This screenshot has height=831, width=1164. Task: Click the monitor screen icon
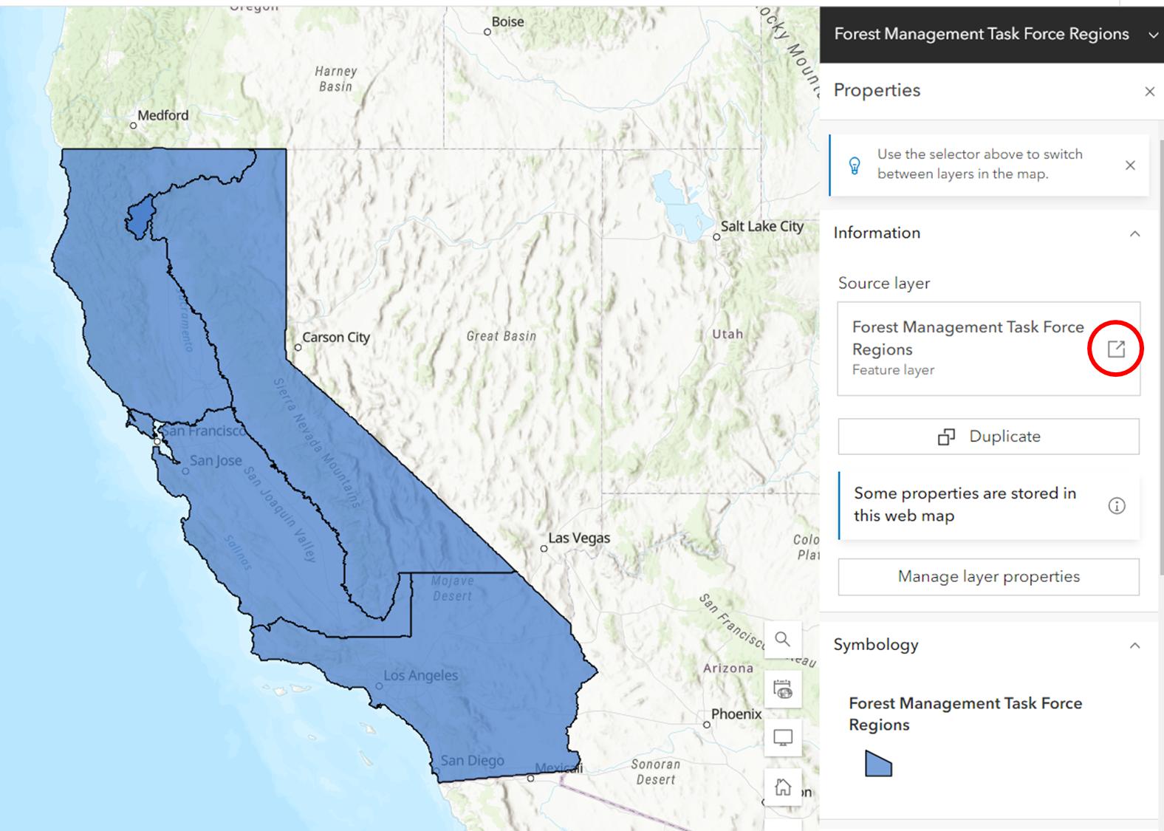[783, 738]
